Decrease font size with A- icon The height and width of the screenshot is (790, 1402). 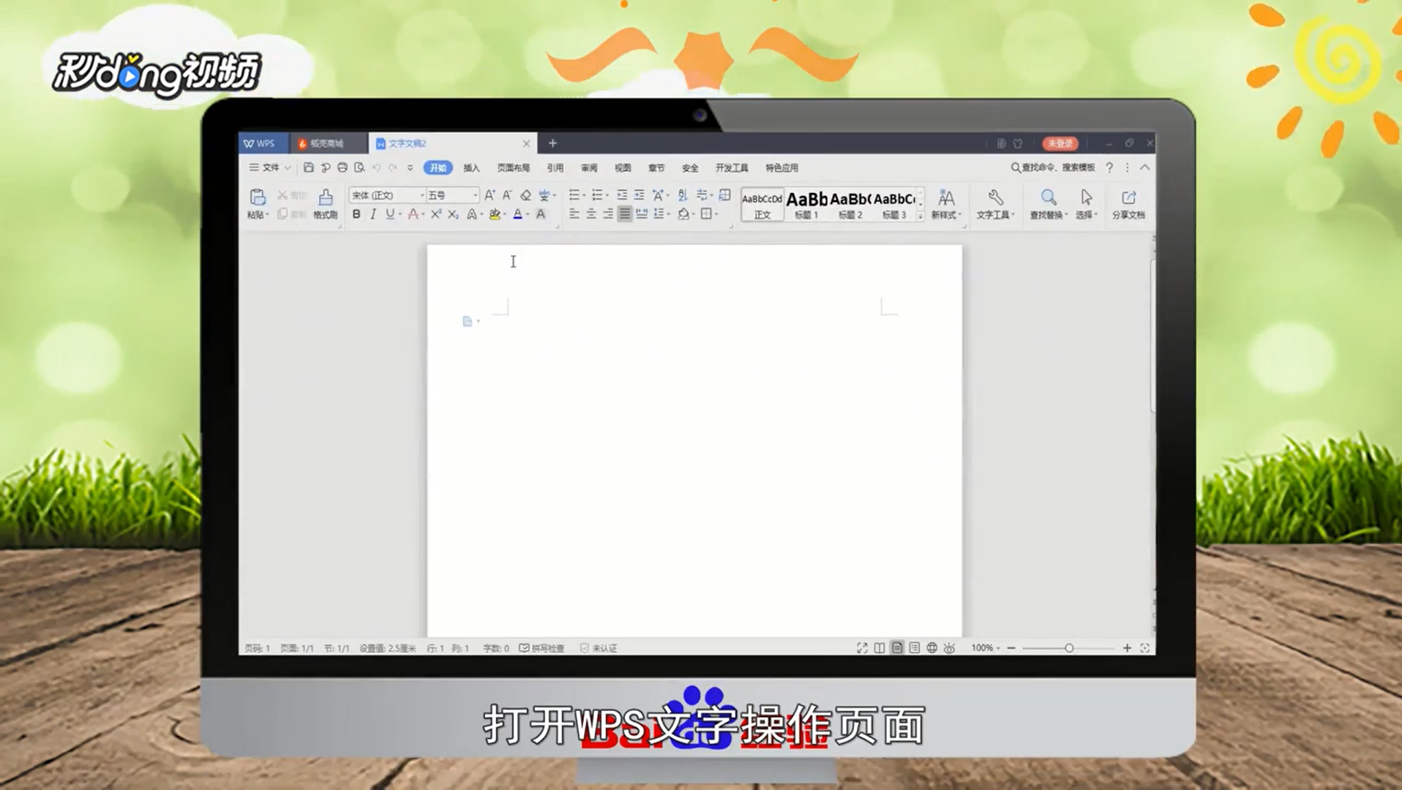[x=507, y=195]
